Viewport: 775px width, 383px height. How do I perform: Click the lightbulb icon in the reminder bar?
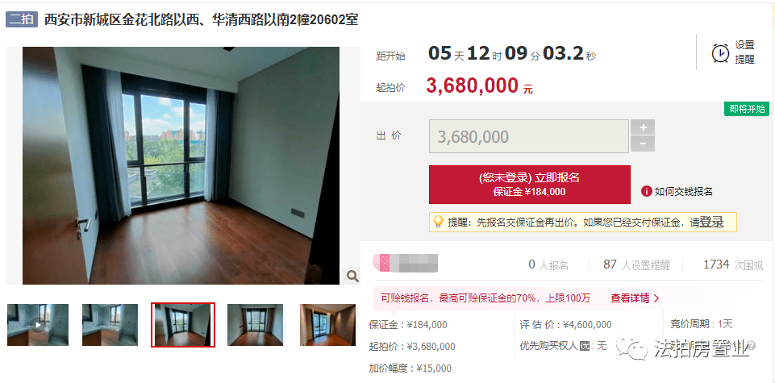[x=438, y=222]
